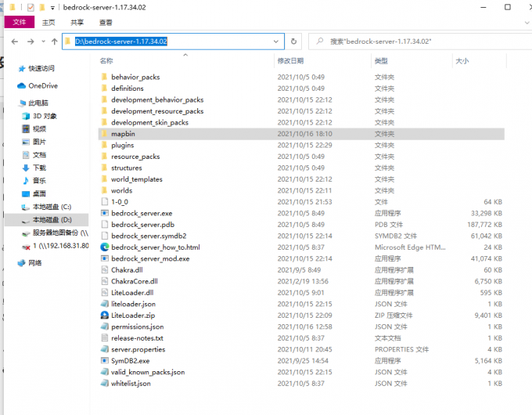Go up one folder level
Screen dimensions: 532x415
(x=54, y=41)
